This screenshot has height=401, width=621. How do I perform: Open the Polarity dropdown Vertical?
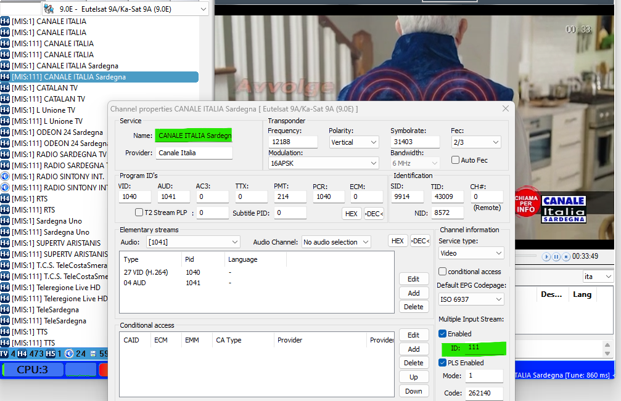(354, 142)
